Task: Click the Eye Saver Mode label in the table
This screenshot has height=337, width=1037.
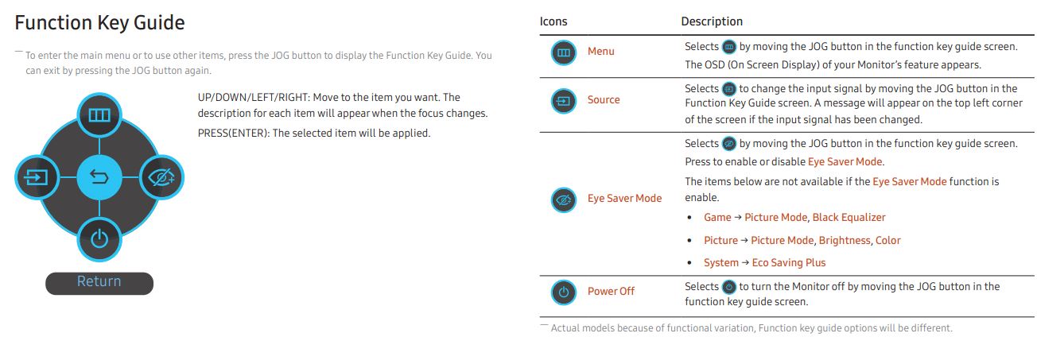Action: tap(624, 199)
